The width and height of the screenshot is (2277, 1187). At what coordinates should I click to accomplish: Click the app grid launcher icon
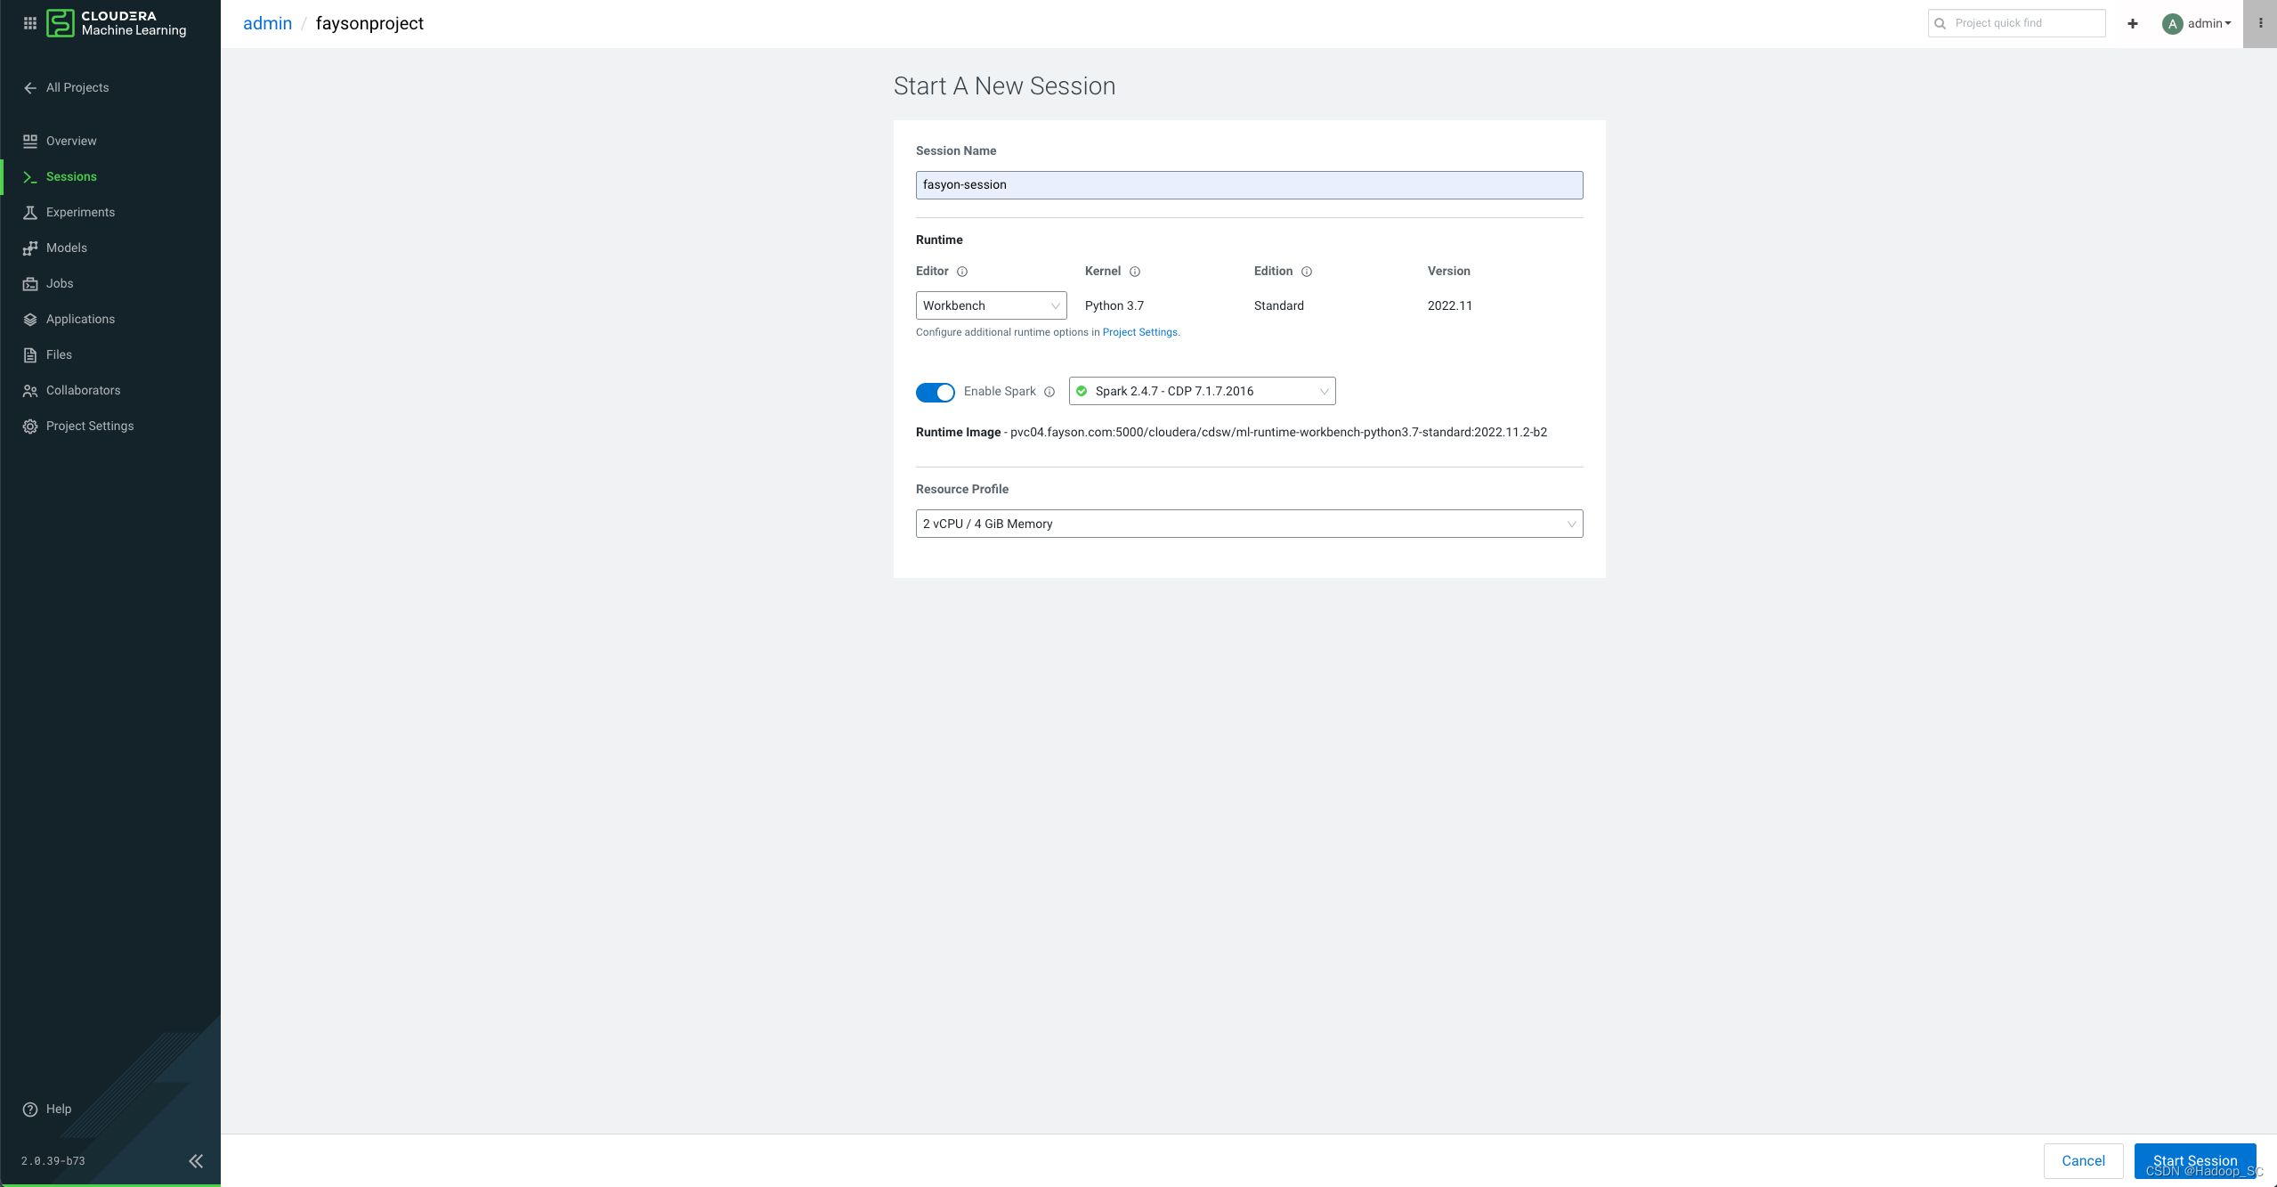click(29, 23)
